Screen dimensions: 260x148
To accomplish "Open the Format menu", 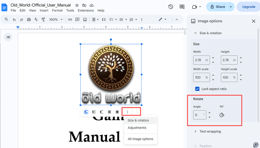I will pyautogui.click(x=57, y=10).
